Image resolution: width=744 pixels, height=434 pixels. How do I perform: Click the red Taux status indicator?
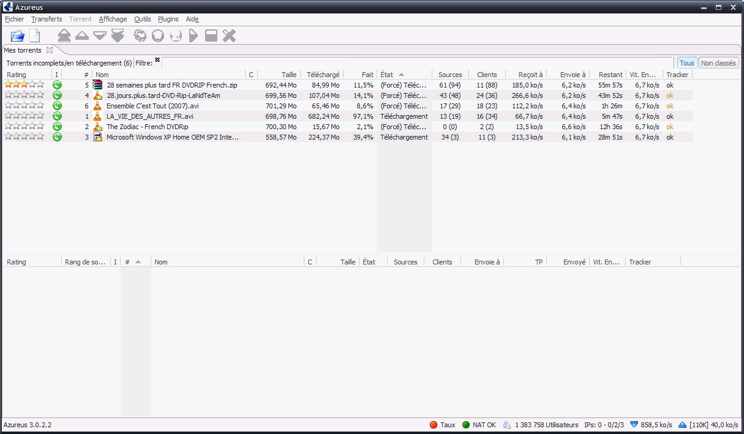tap(433, 424)
